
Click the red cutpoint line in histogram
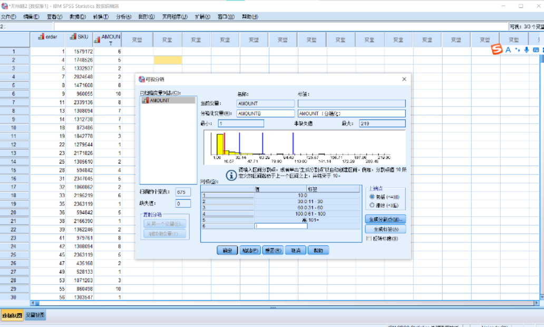click(x=225, y=143)
